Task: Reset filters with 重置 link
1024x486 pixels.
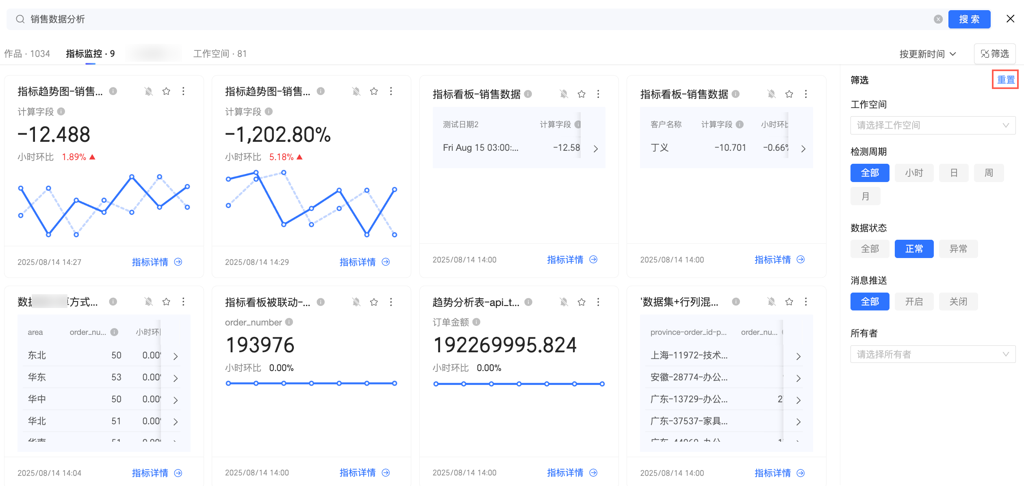Action: 1006,80
